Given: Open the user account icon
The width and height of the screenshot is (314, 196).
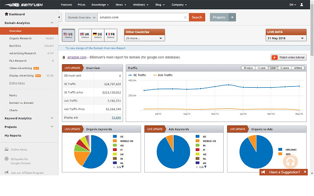Looking at the screenshot, I should click(x=301, y=4).
